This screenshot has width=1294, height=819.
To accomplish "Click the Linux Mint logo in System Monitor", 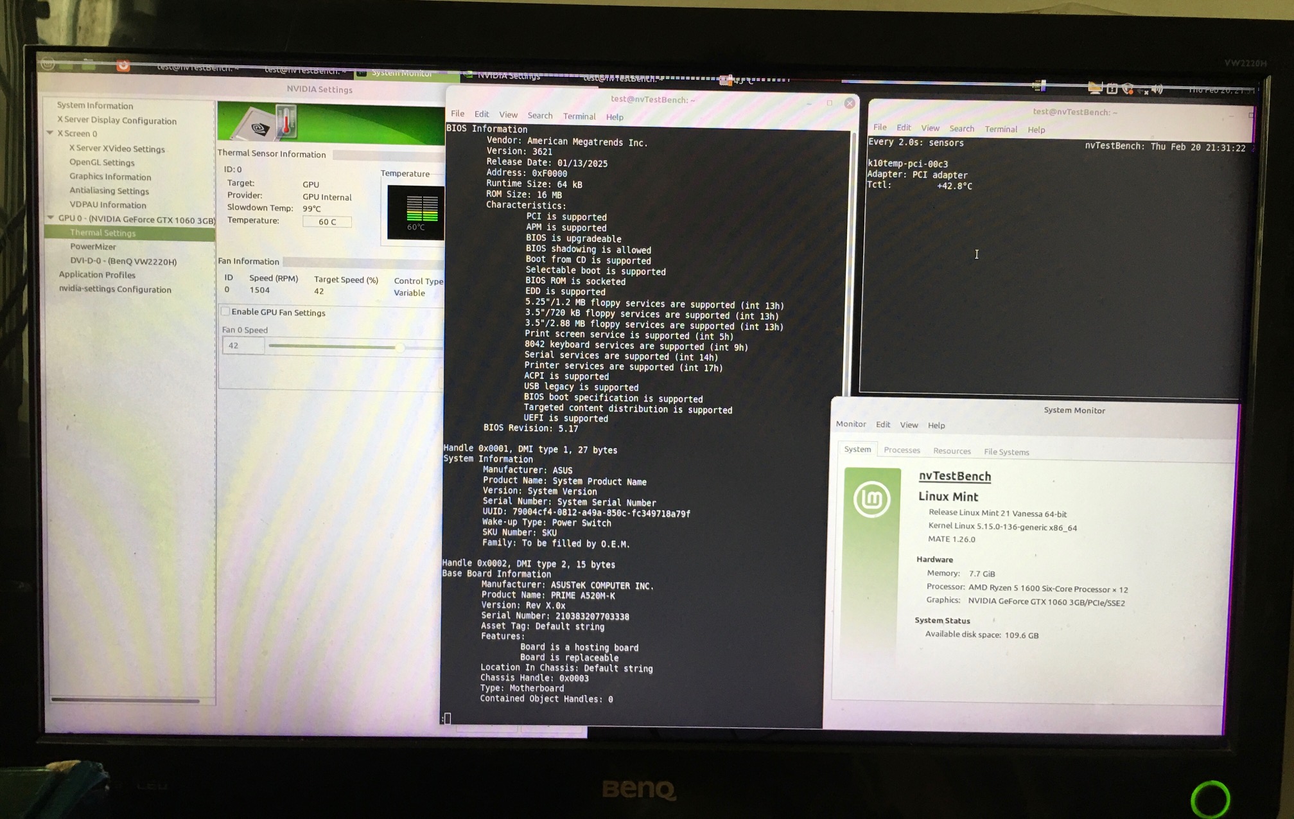I will (871, 499).
